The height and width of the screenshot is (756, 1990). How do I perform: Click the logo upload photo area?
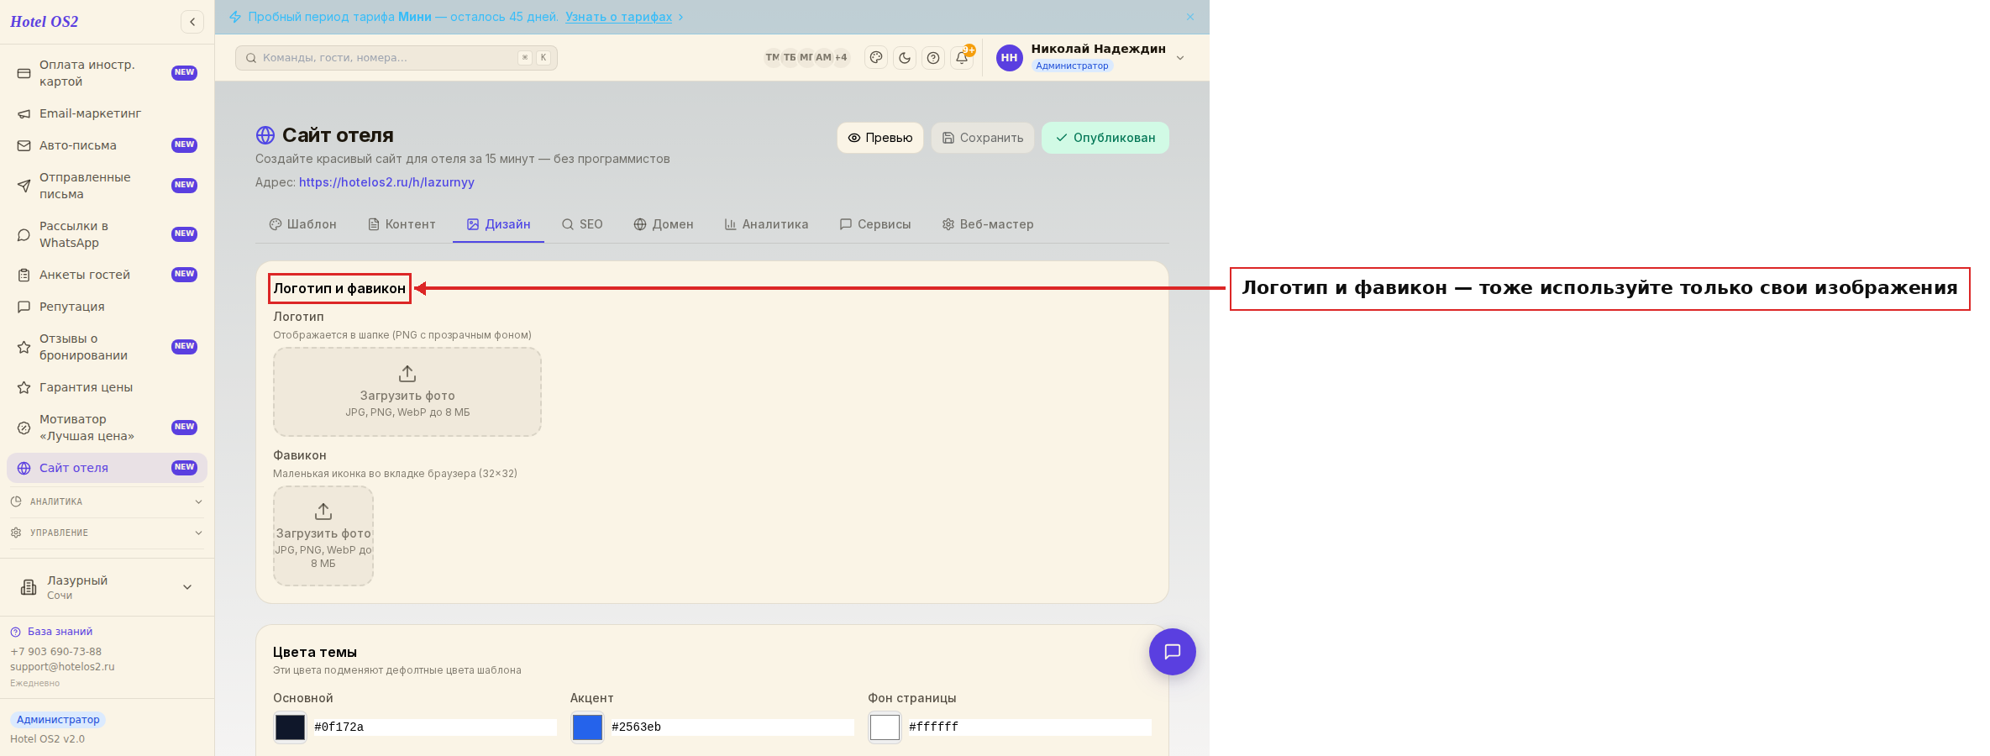pos(407,392)
